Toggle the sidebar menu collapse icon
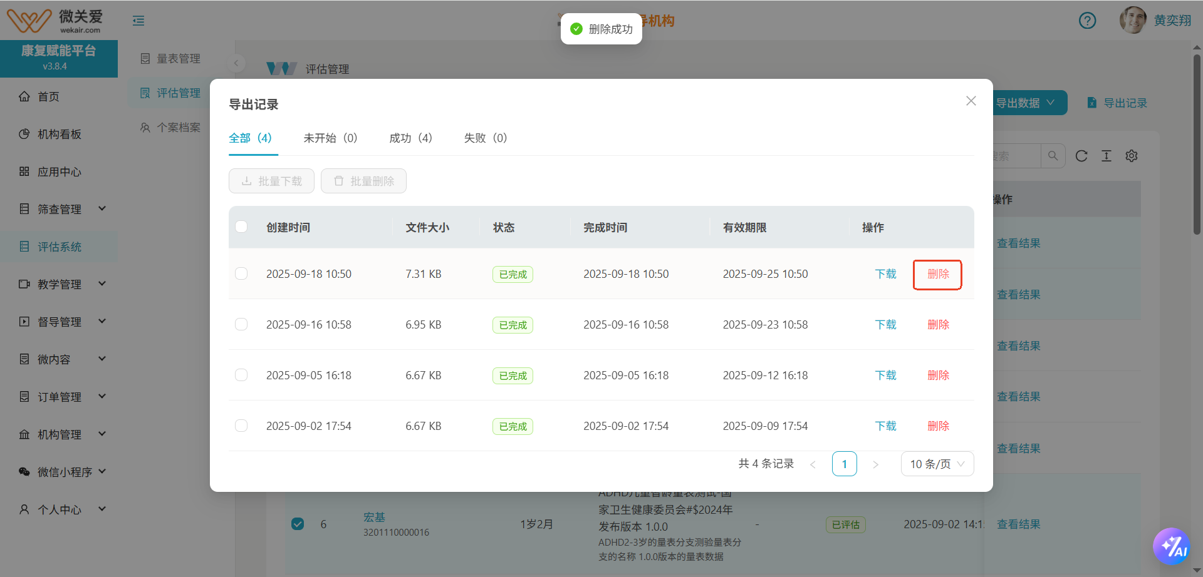Viewport: 1203px width, 577px height. [x=138, y=21]
